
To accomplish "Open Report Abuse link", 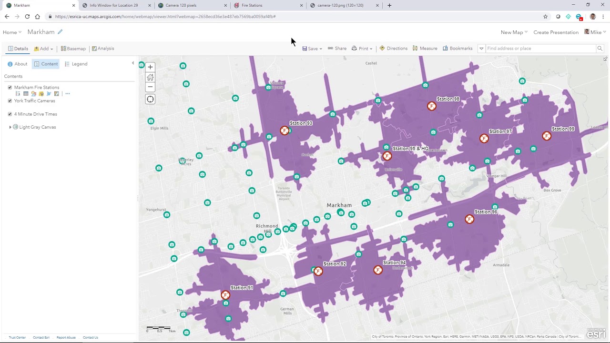I will click(x=66, y=338).
